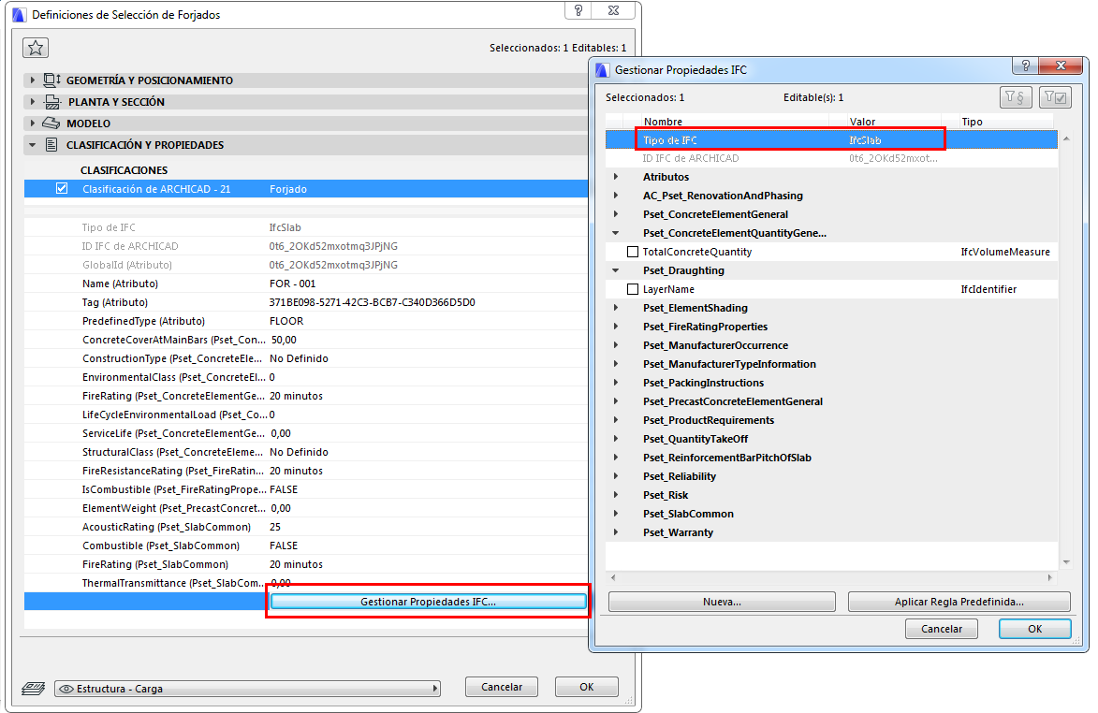Select Pset_PackingInstructions group row
Screen dimensions: 1098x713
(x=831, y=383)
